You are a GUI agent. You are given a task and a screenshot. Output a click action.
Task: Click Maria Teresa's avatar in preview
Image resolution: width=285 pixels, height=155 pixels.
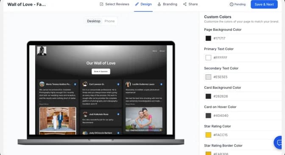pyautogui.click(x=42, y=84)
